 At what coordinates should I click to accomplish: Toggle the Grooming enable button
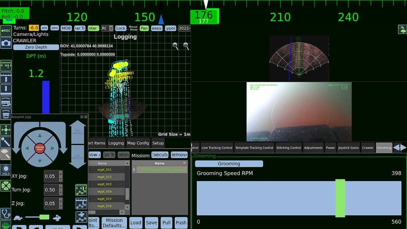click(229, 164)
